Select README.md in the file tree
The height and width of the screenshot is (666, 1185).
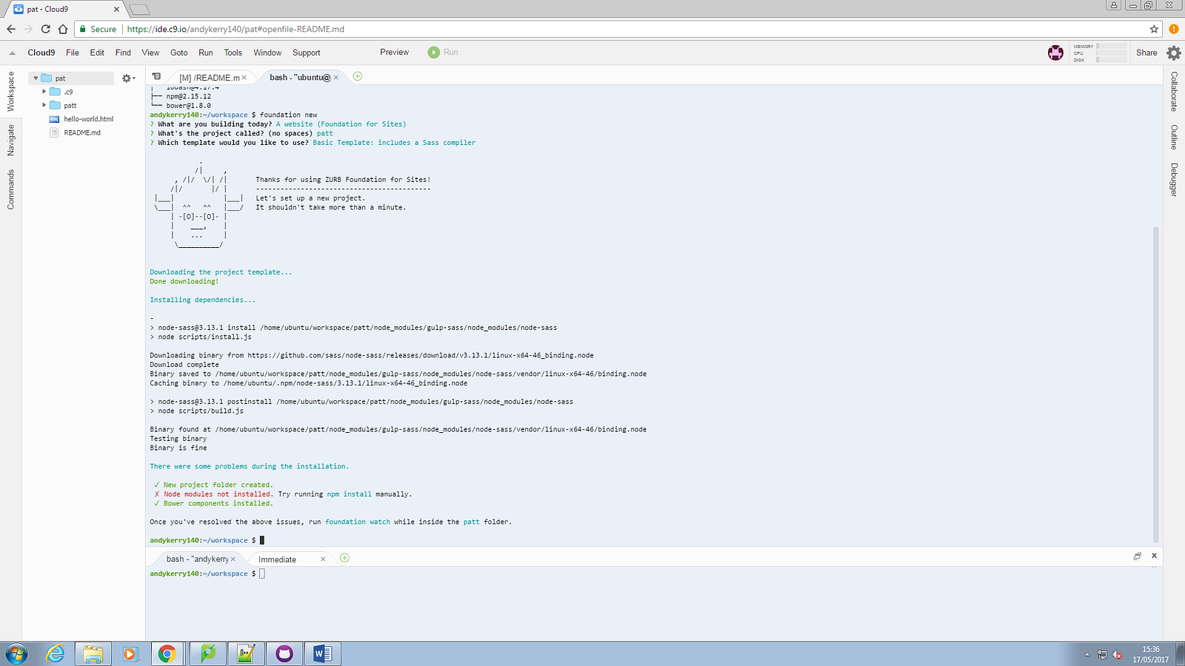click(81, 132)
